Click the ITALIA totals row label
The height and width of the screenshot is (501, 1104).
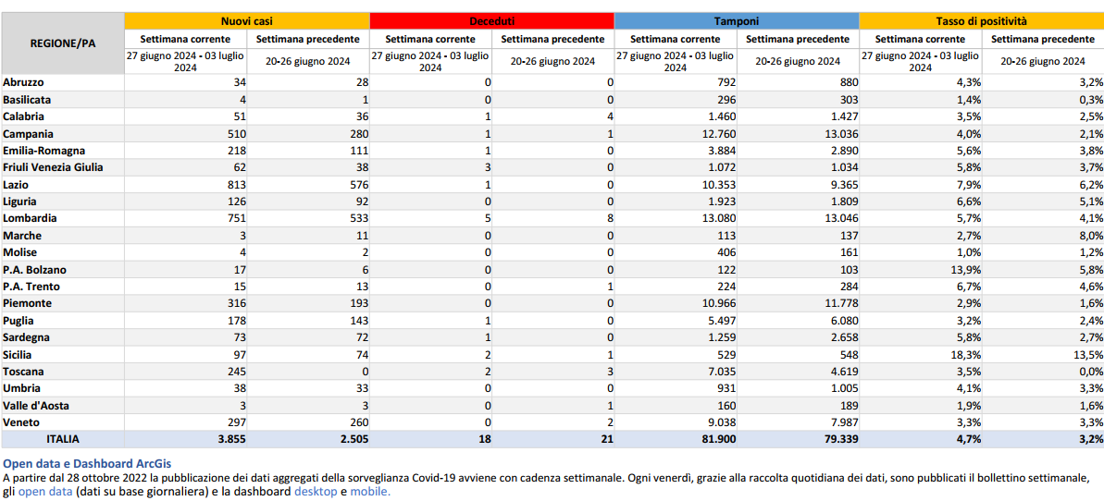63,439
